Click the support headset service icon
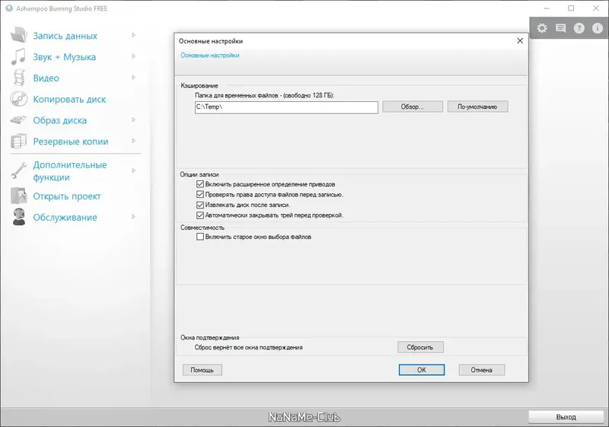Viewport: 609px width, 427px height. [18, 217]
